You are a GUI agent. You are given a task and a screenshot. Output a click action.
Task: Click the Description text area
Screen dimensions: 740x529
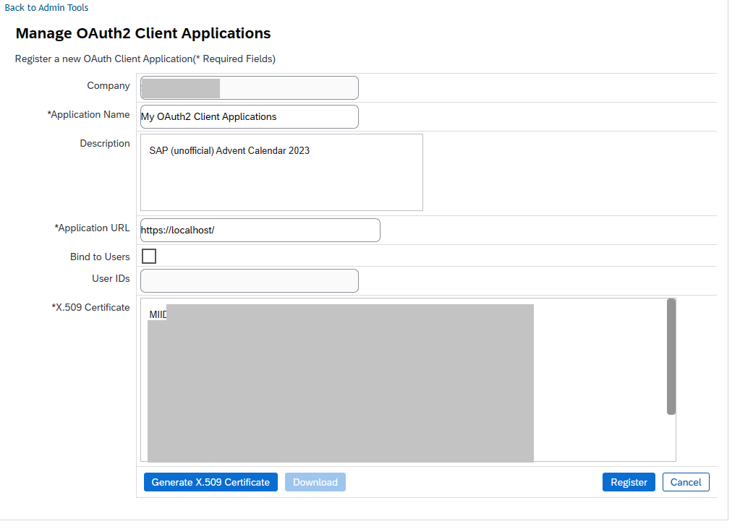point(281,172)
